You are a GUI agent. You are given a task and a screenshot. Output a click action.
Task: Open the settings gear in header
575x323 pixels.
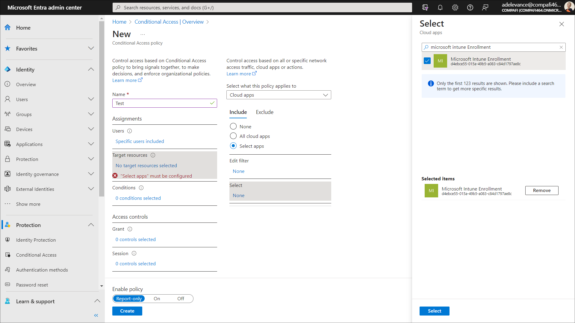pyautogui.click(x=455, y=7)
